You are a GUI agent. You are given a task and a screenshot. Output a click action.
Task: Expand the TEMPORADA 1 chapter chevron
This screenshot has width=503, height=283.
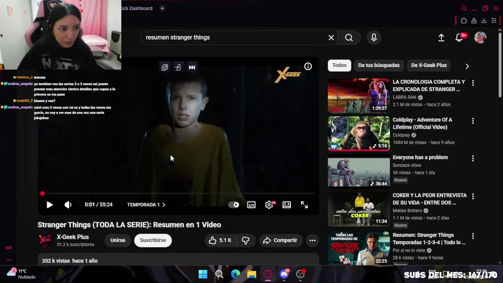tap(164, 205)
